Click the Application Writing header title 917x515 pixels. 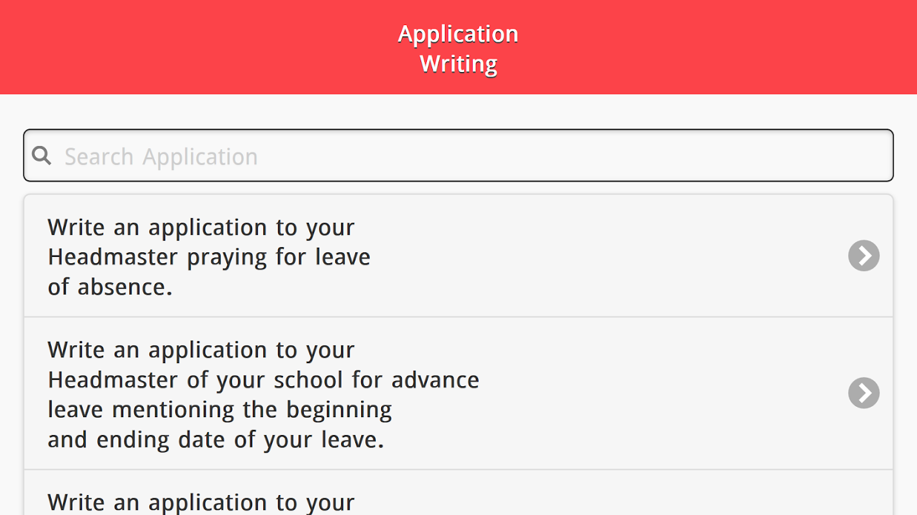458,49
